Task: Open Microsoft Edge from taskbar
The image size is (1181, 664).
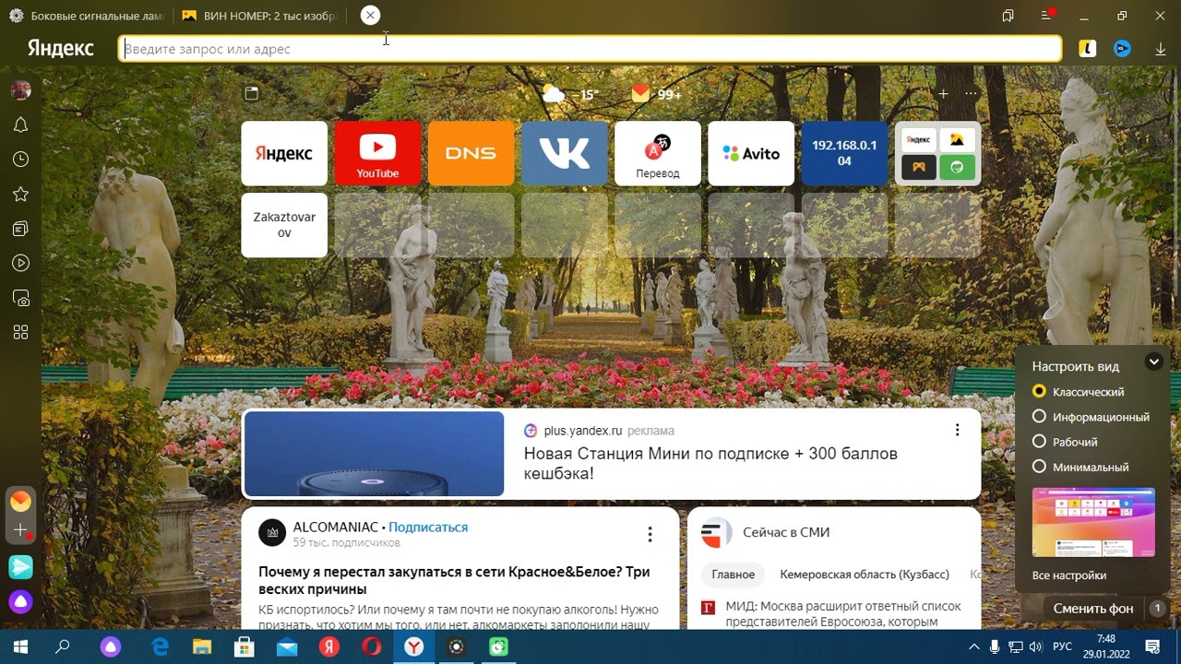Action: point(159,646)
